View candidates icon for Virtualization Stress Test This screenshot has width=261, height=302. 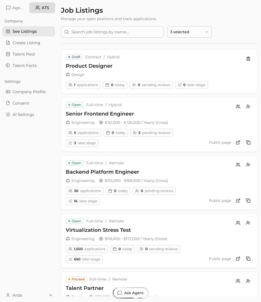coord(238,223)
